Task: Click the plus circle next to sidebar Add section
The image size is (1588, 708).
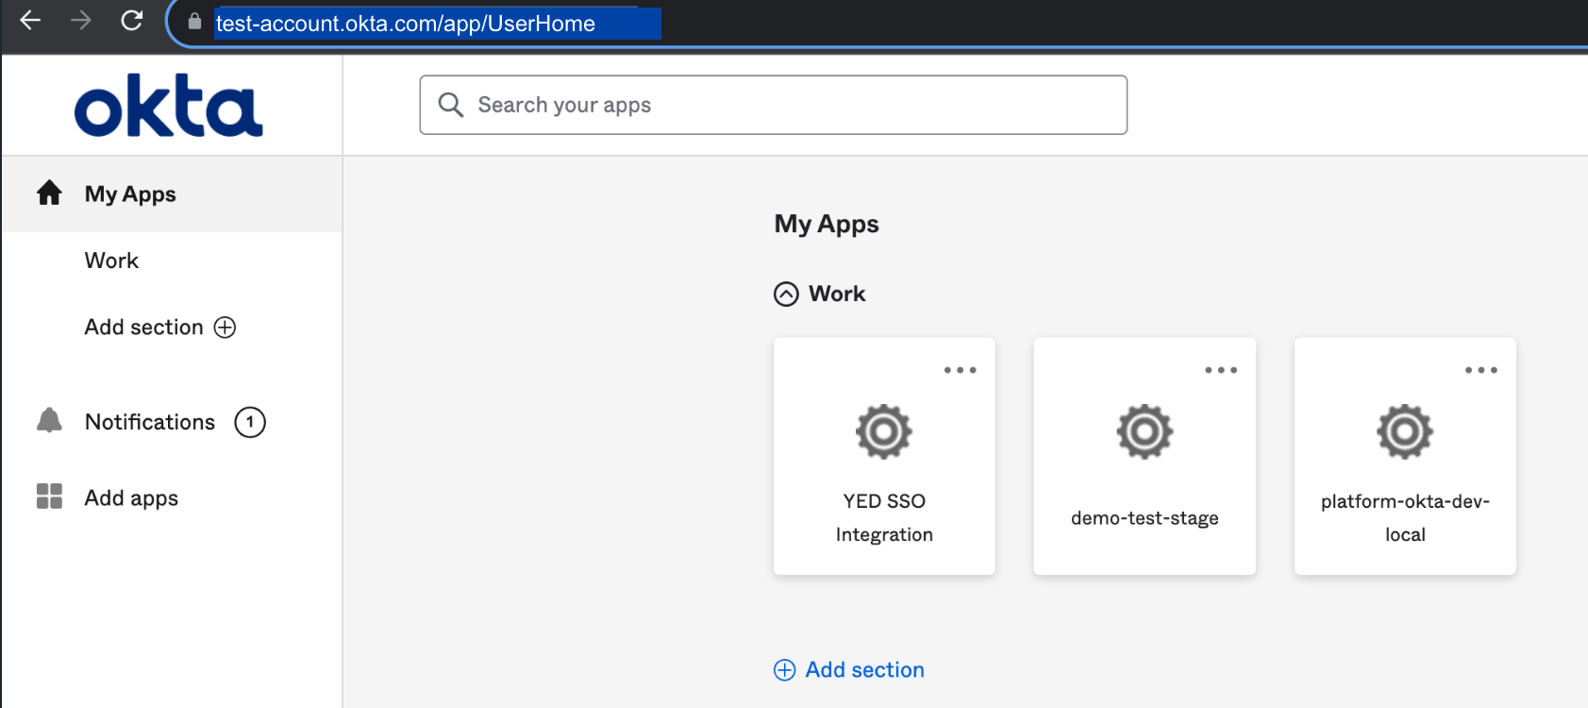Action: click(225, 327)
